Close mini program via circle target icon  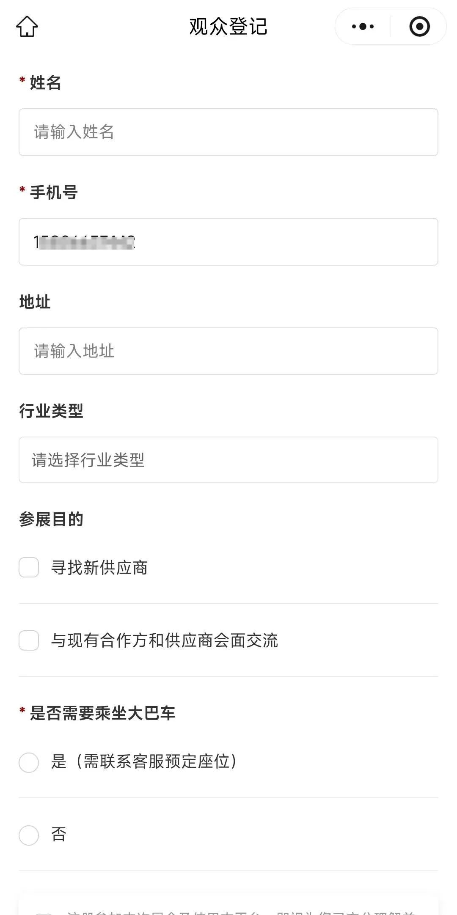click(419, 27)
